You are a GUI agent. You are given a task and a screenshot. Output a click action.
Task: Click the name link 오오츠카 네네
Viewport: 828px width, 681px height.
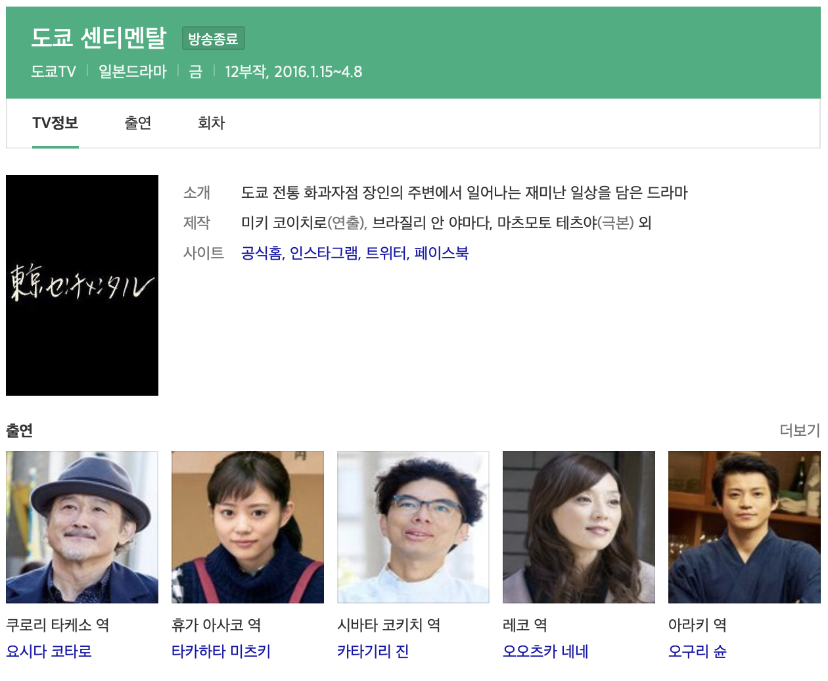[x=545, y=651]
